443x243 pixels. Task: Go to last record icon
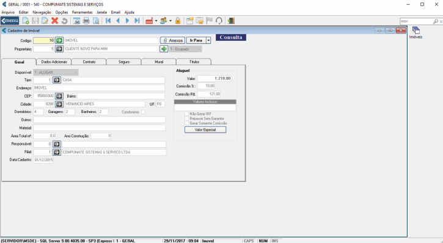(137, 21)
